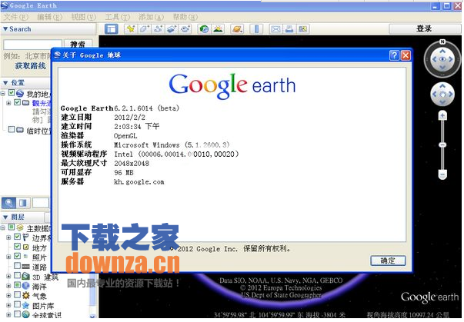Switch planets with the Saturn icon
Image resolution: width=464 pixels, height=322 pixels.
coord(237,29)
